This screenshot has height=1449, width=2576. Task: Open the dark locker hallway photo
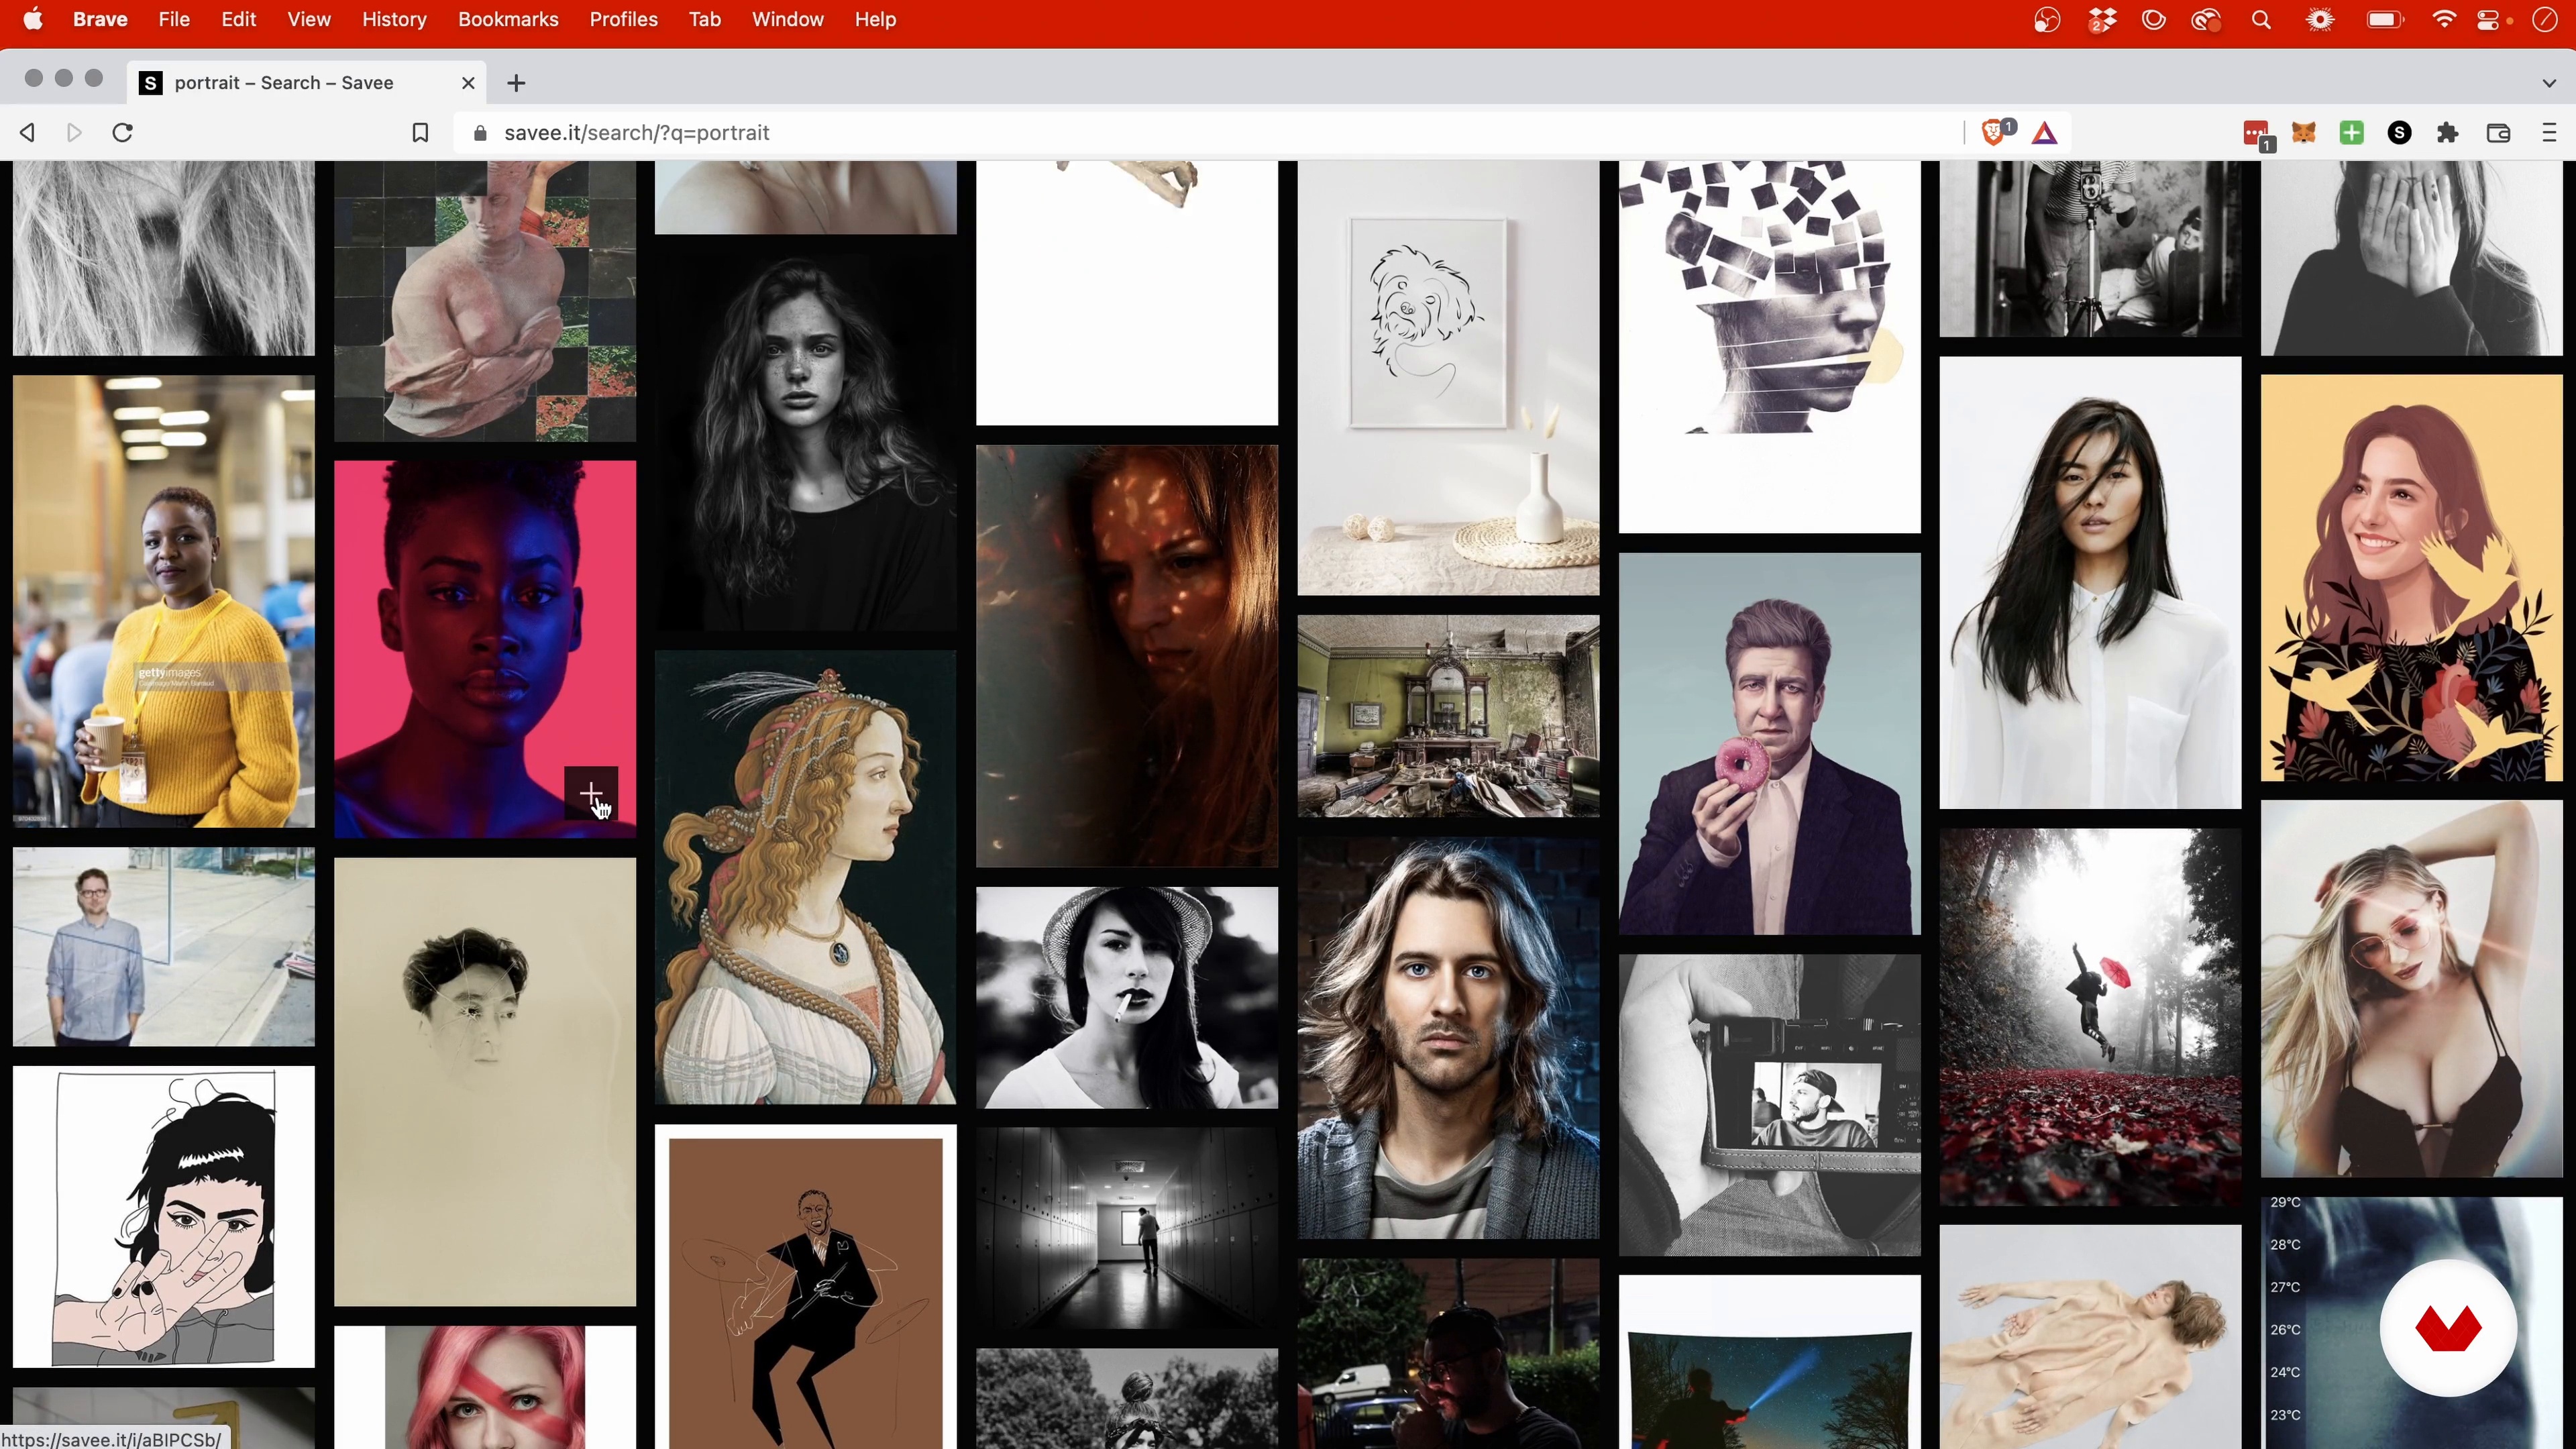tap(1127, 1228)
